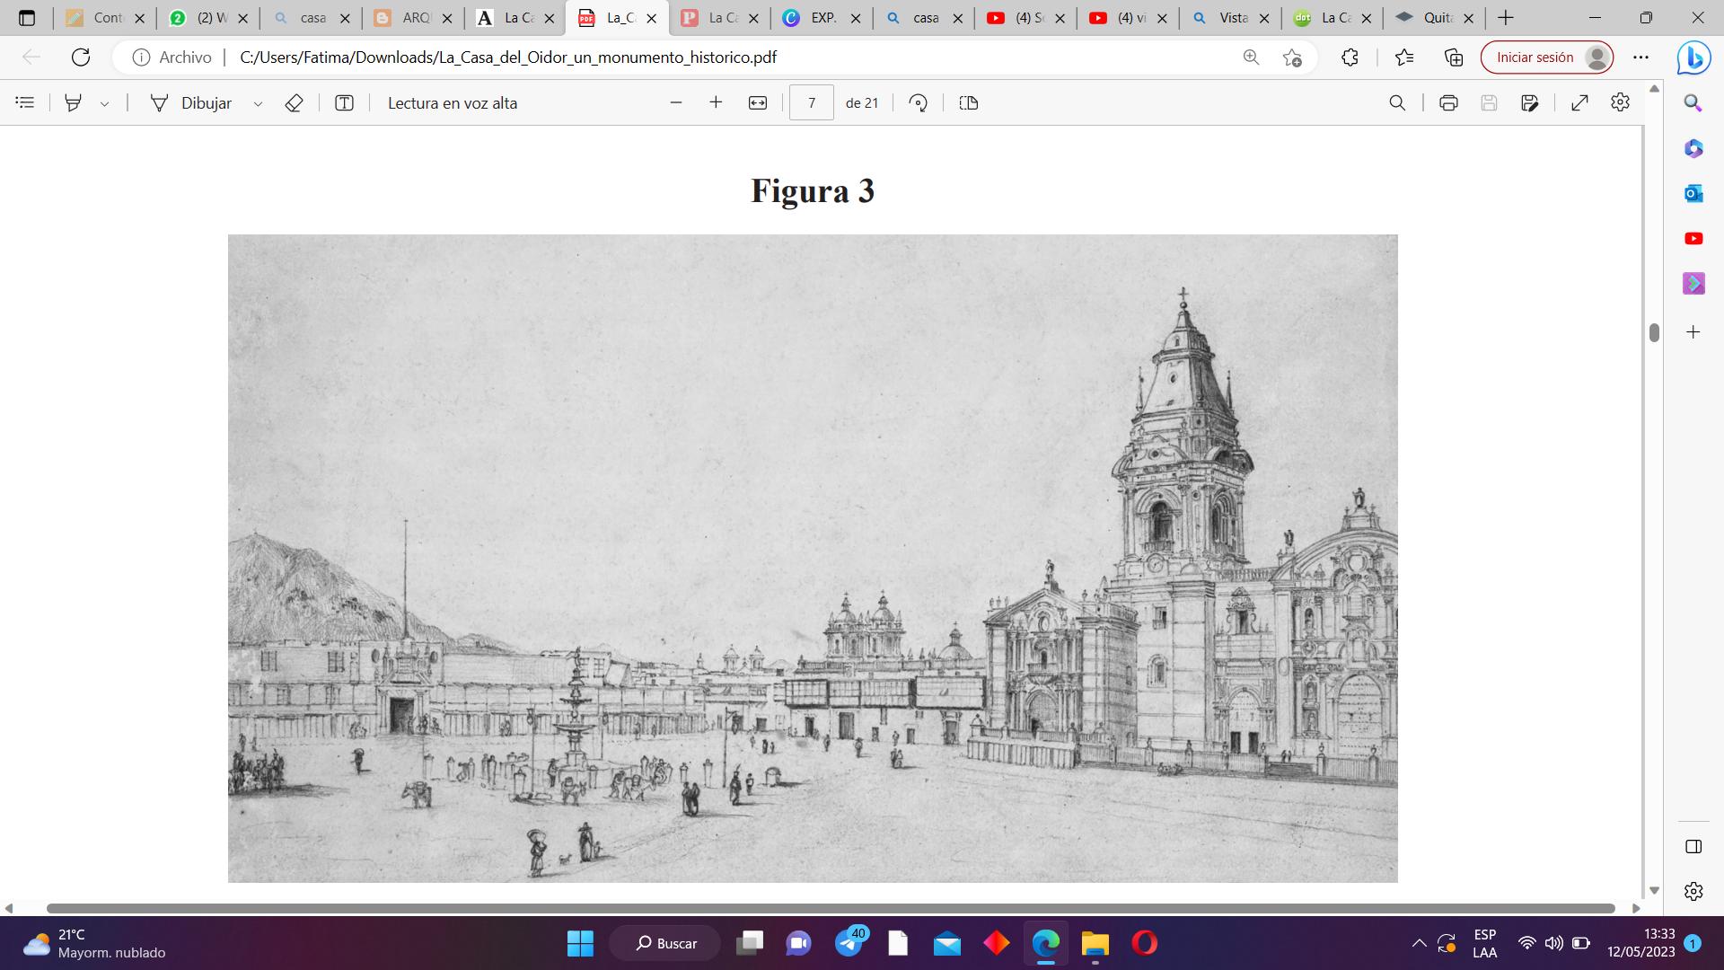Click the page number input field

[811, 103]
